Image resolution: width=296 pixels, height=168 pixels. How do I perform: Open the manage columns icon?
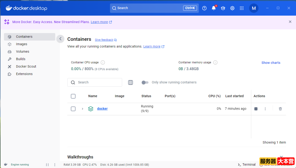130,82
